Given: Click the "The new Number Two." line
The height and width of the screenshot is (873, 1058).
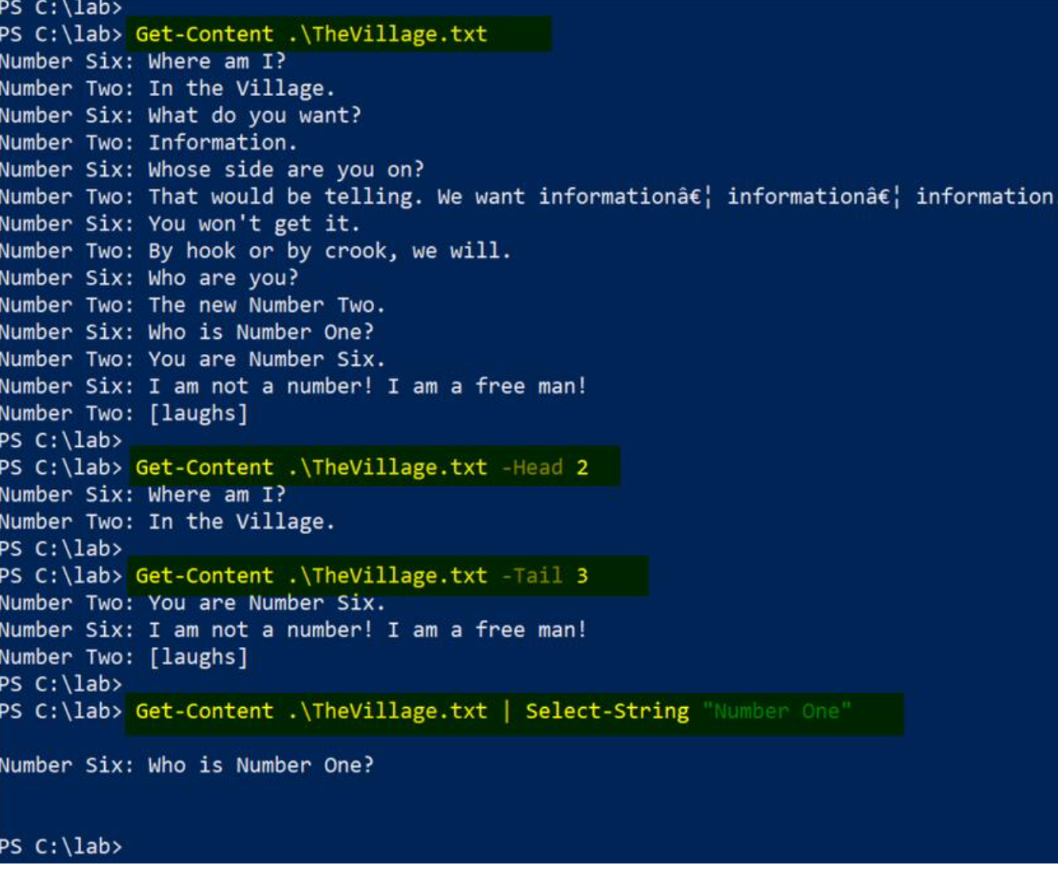Looking at the screenshot, I should click(x=266, y=306).
